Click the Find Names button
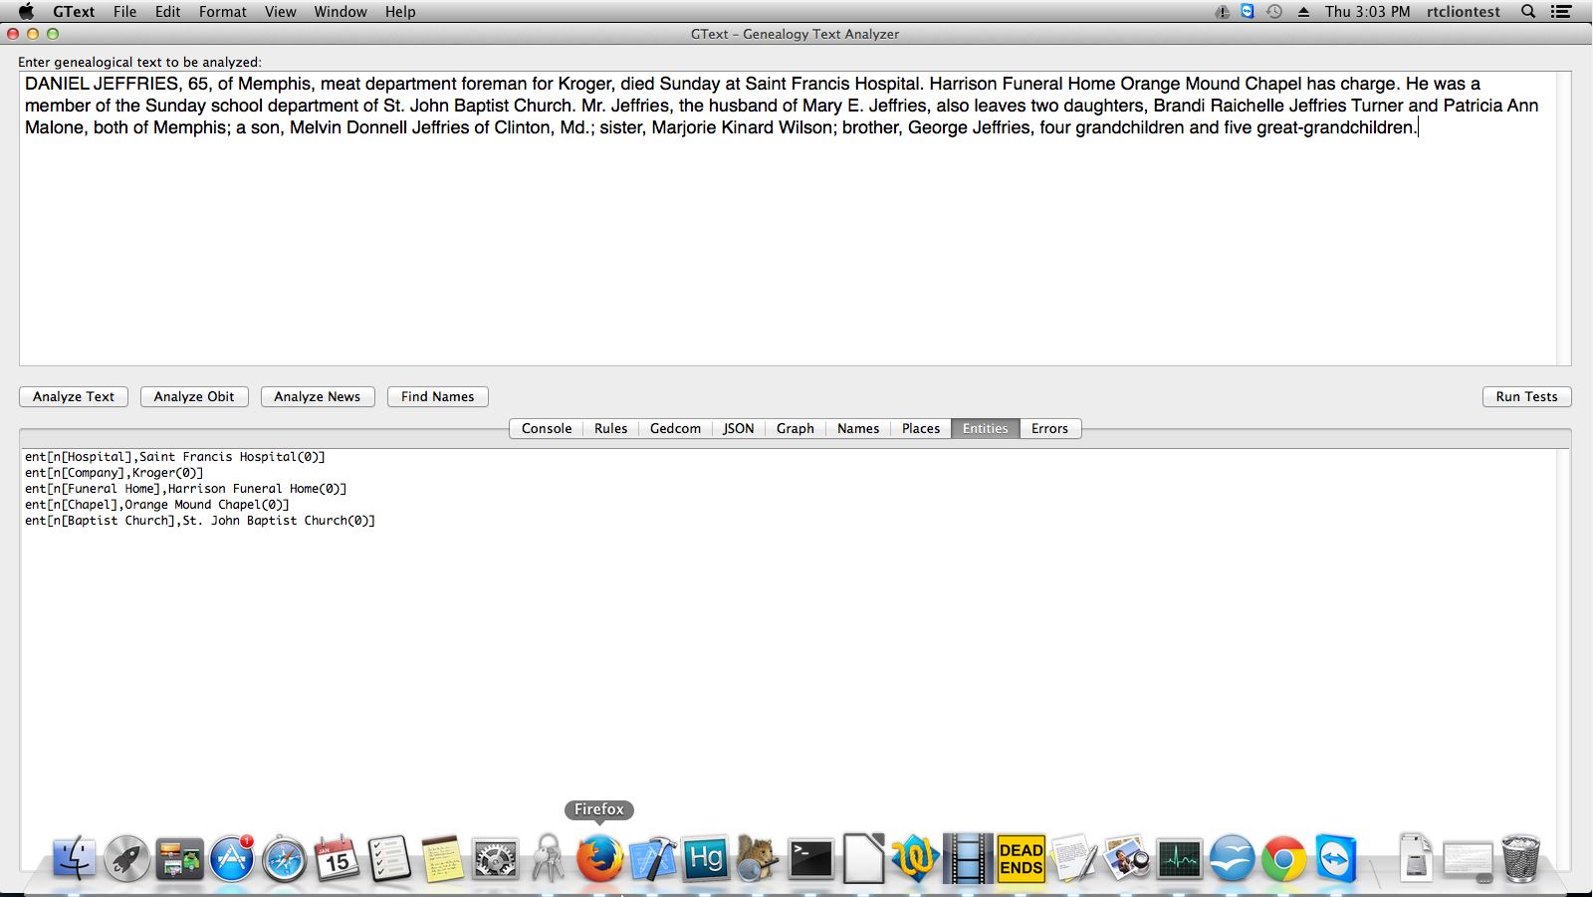Image resolution: width=1593 pixels, height=897 pixels. 438,396
